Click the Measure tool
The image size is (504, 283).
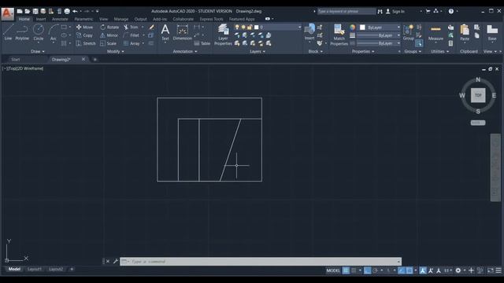coord(435,33)
